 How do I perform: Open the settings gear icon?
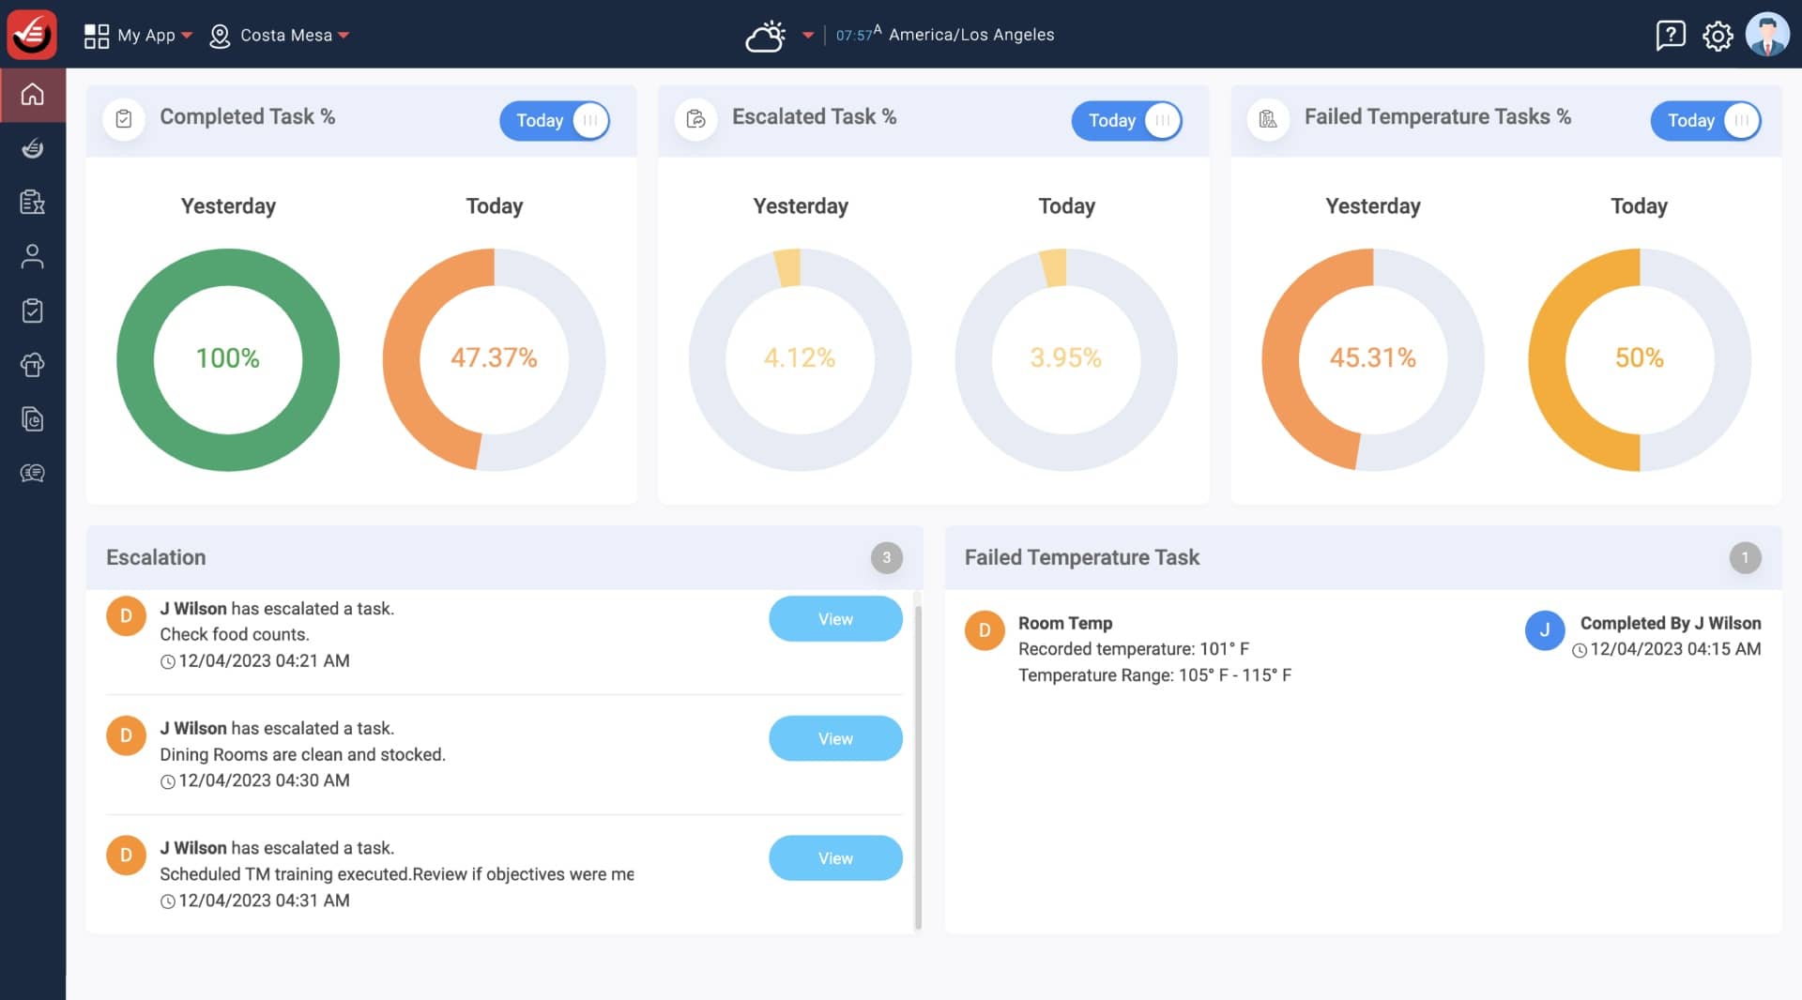1718,36
